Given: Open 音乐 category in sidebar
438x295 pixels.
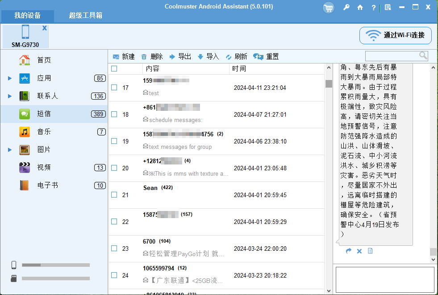Looking at the screenshot, I should pos(54,132).
